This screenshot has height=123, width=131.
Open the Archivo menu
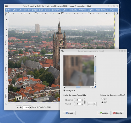(x=9, y=10)
